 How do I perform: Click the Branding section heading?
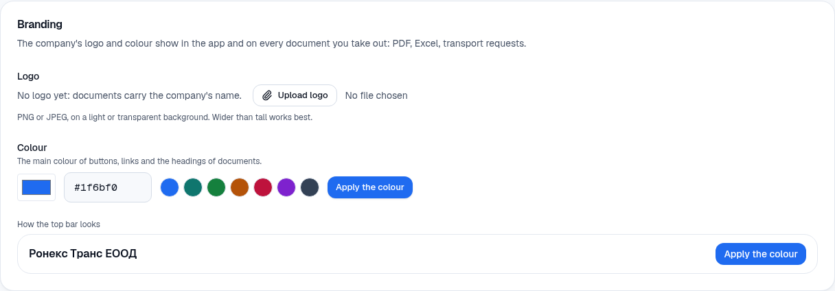point(40,24)
